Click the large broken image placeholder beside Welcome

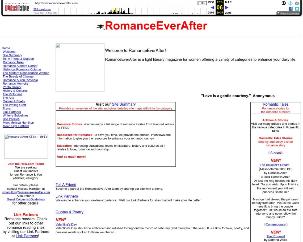coord(80,67)
